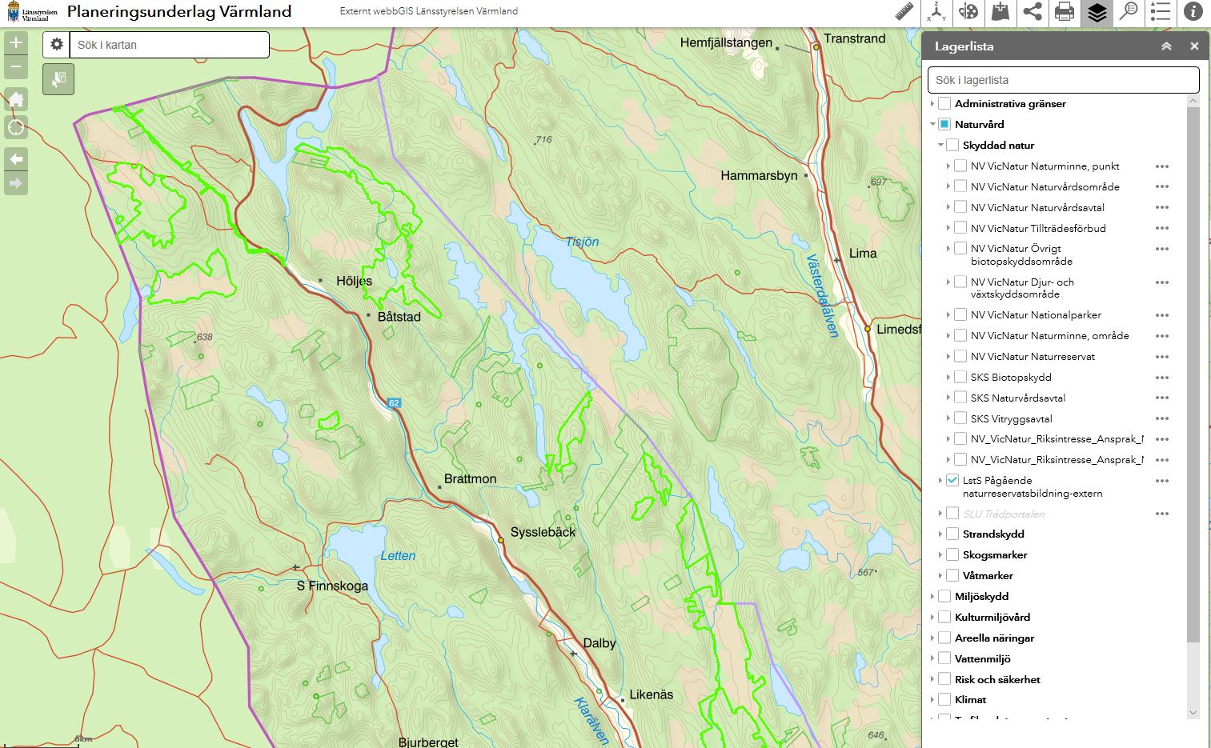This screenshot has width=1211, height=748.
Task: Click the share map icon
Action: pos(1033,12)
